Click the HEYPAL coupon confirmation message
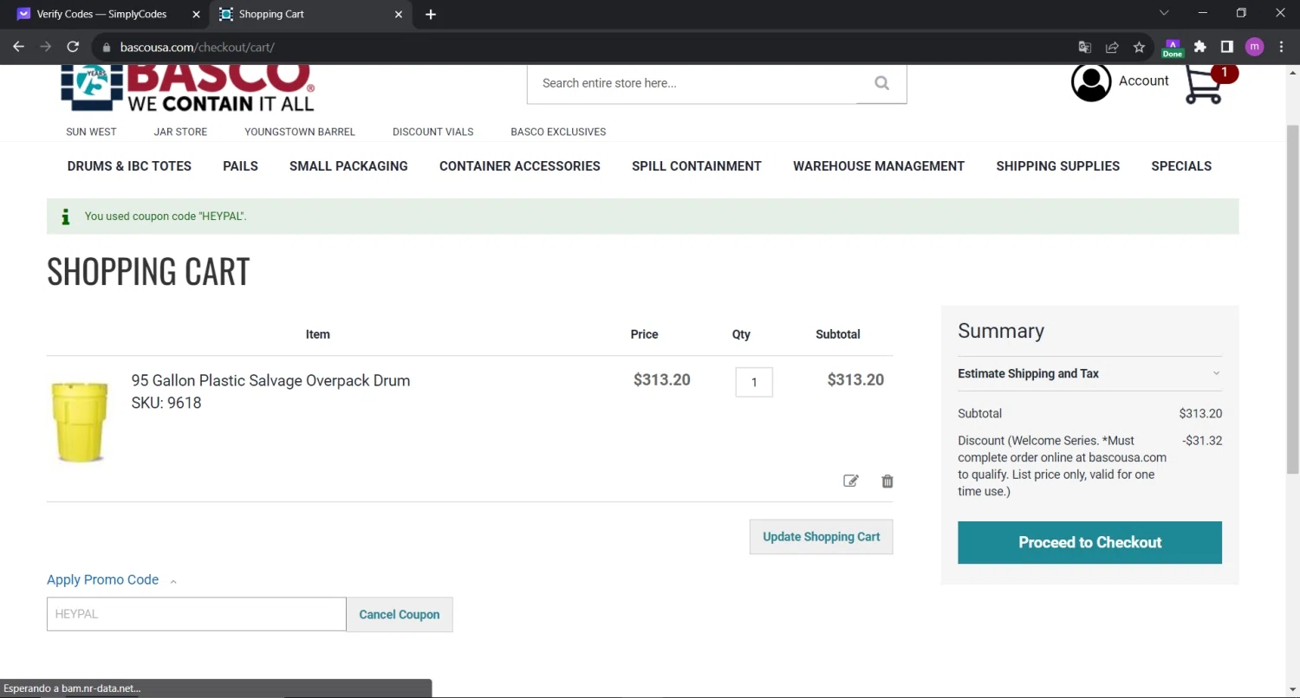The image size is (1300, 698). click(x=166, y=217)
